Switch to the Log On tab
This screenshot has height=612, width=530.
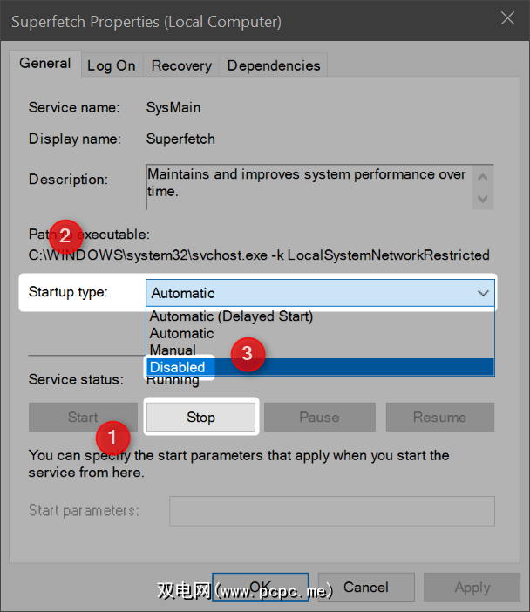click(x=112, y=65)
